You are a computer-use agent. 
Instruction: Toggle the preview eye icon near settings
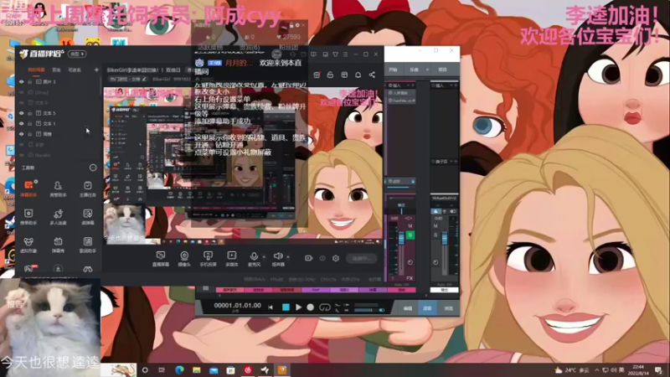(x=322, y=258)
